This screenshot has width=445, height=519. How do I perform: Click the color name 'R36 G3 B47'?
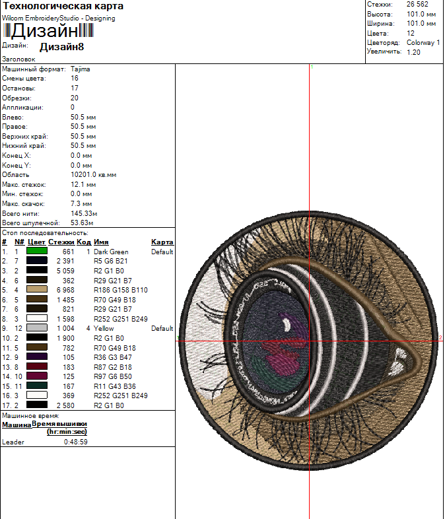click(x=112, y=357)
